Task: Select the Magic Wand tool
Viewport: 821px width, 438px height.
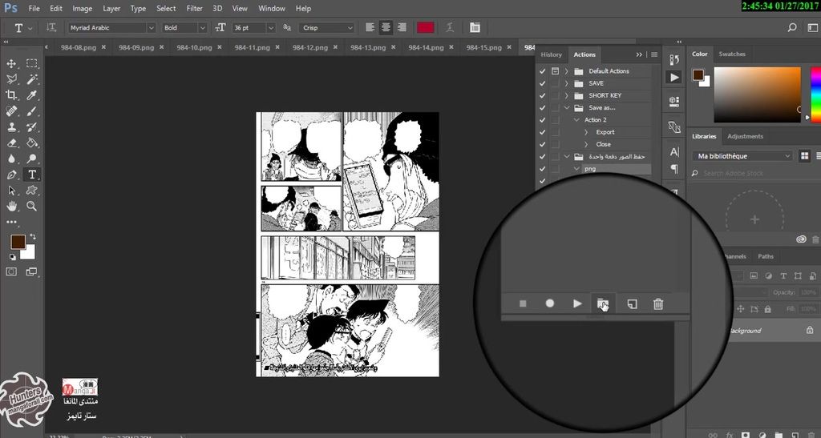Action: click(x=32, y=79)
